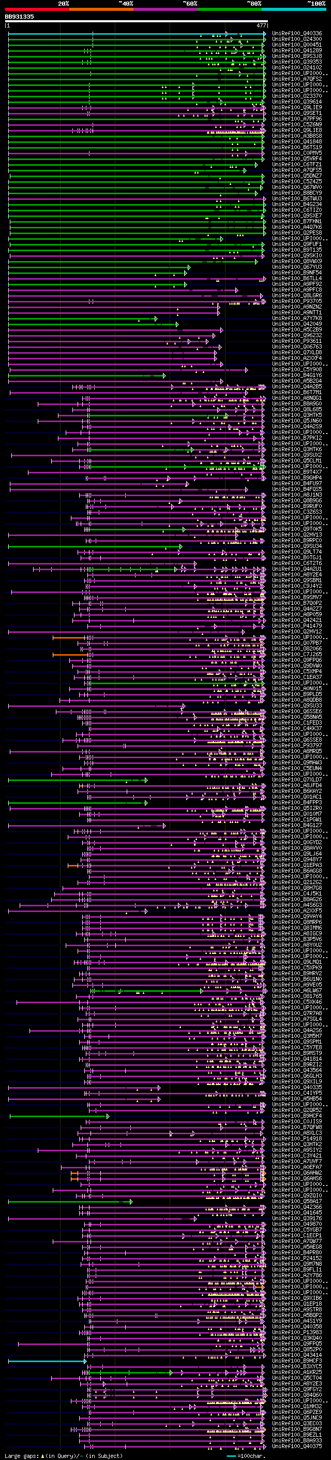
Task: Open hit UniRef100_Q24300
Action: (297, 39)
